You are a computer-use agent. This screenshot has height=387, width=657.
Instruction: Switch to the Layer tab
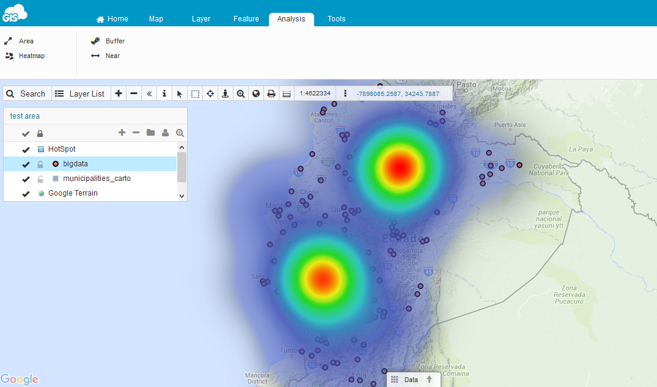(x=201, y=19)
